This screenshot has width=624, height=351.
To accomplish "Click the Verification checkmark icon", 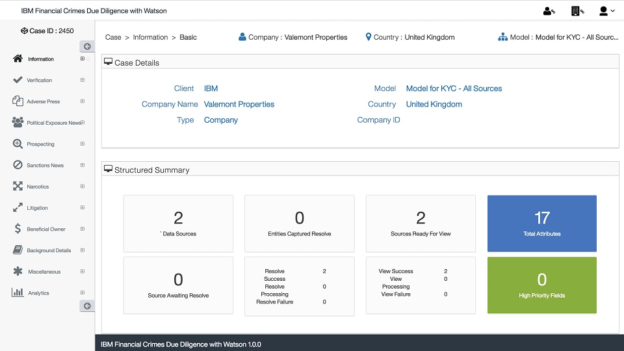I will click(18, 80).
